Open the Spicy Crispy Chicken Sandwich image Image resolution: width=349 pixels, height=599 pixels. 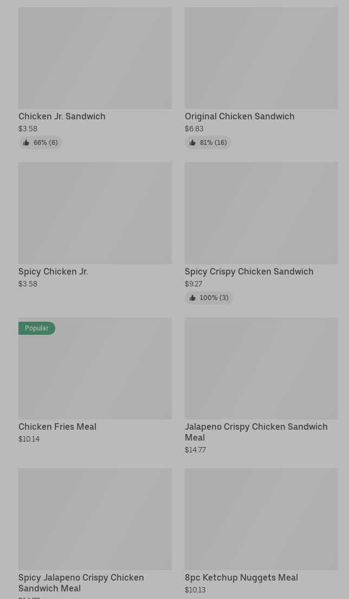261,213
